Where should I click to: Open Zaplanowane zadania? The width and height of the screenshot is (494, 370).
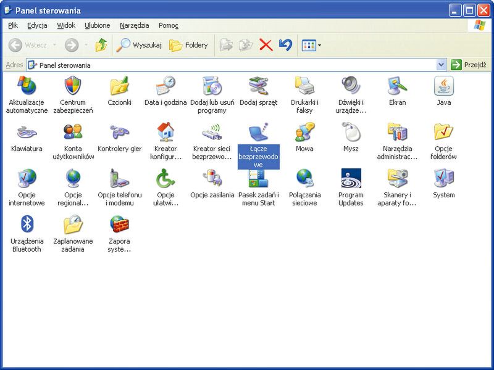(x=73, y=233)
